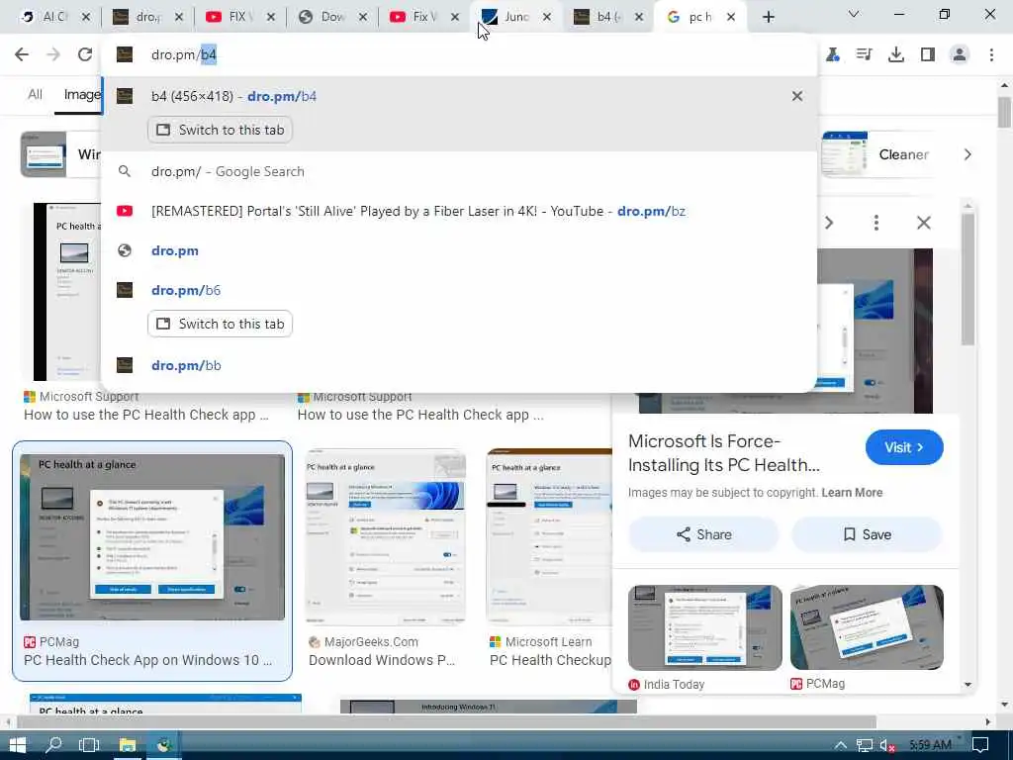The image size is (1013, 760).
Task: Open the media control playlist icon
Action: pos(864,55)
